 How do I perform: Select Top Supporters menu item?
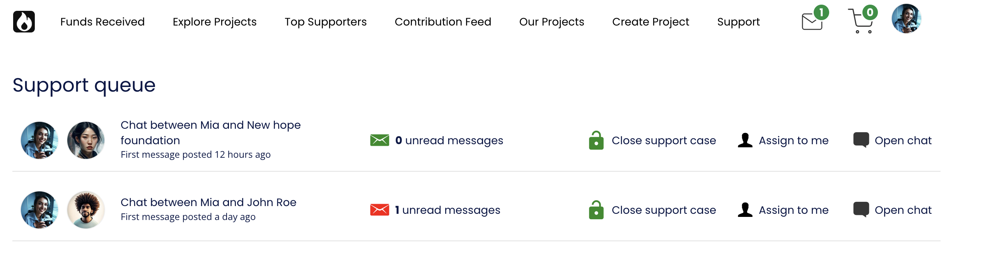click(326, 22)
